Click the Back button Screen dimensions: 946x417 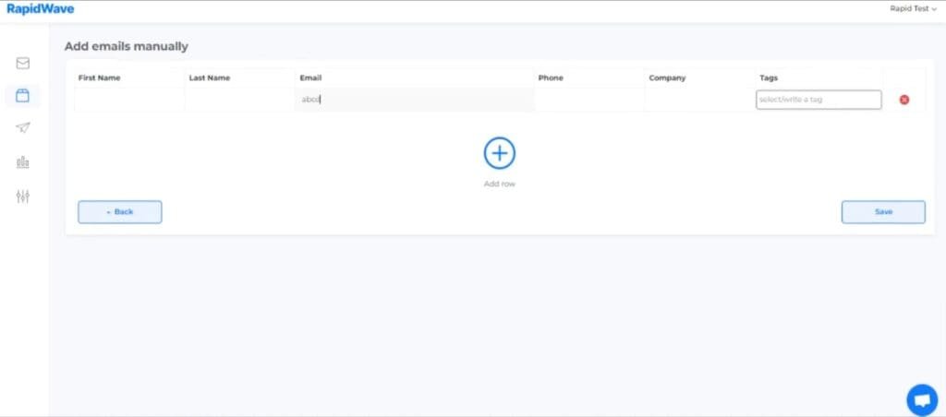[119, 212]
